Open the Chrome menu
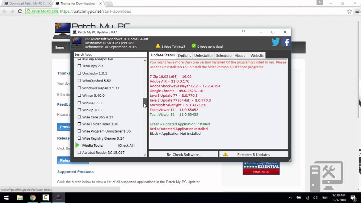 (357, 11)
